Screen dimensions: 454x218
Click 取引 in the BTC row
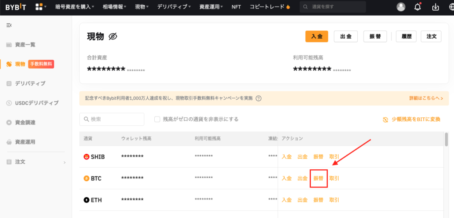(334, 178)
